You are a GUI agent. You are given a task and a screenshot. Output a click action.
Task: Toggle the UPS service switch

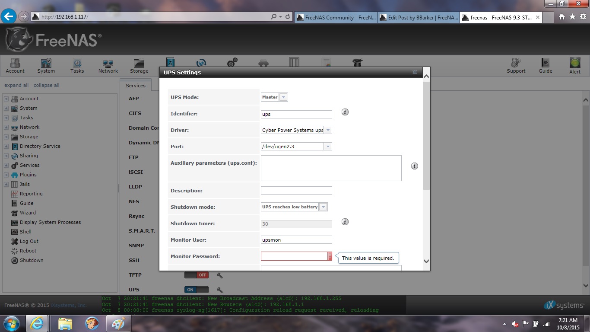pyautogui.click(x=197, y=290)
